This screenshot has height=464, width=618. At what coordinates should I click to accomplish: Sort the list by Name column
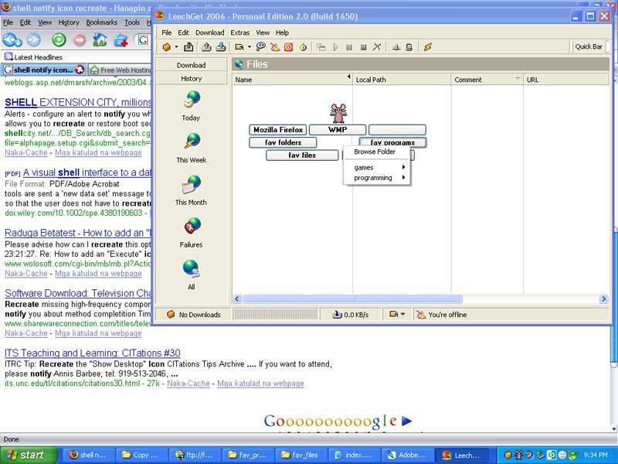(292, 80)
